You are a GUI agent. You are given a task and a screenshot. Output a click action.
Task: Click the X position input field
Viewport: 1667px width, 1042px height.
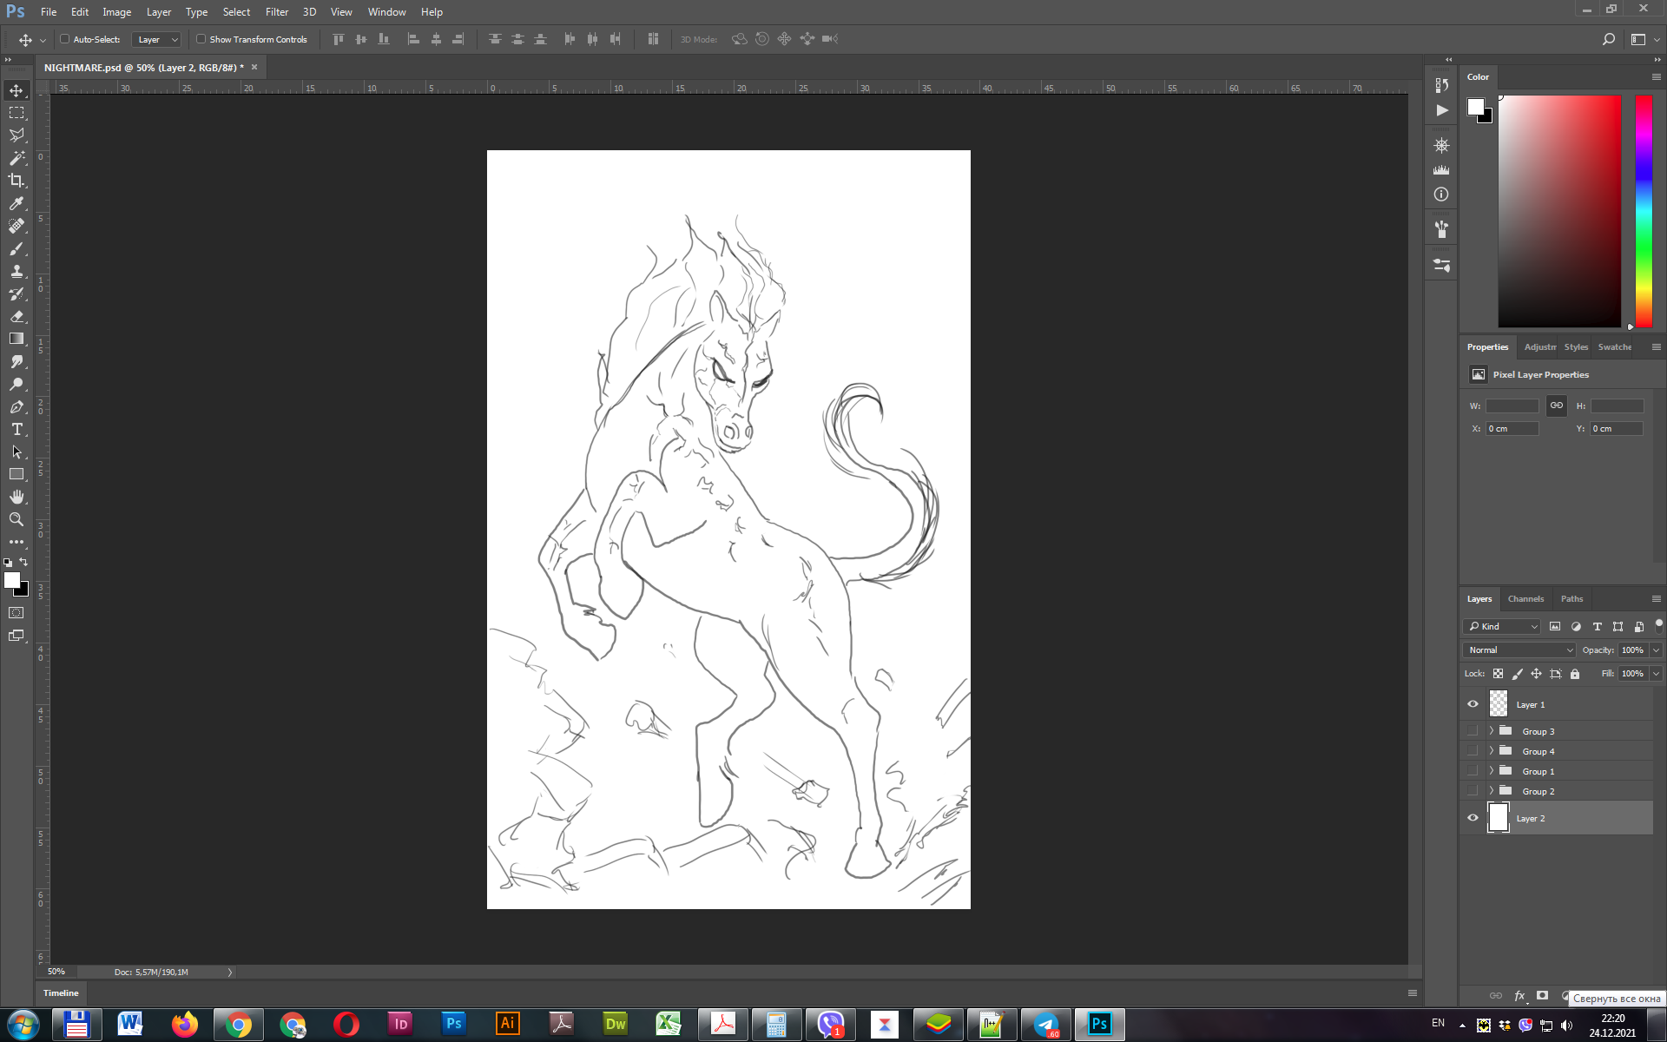pyautogui.click(x=1512, y=429)
